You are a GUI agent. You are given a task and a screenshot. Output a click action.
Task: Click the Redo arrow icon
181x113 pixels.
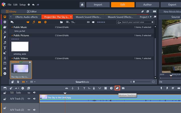click(38, 5)
